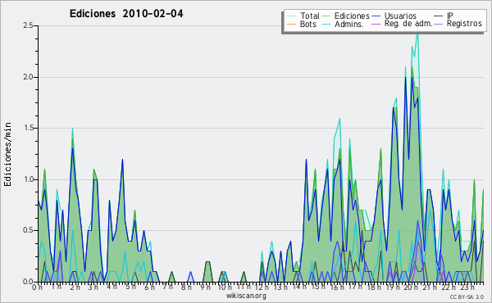Click the 'Usuarios' legend label
The height and width of the screenshot is (303, 492).
pos(400,16)
